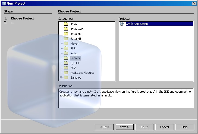Viewport: 198px width, 134px height.
Task: Click the NetBeans Modules folder icon
Action: [x=66, y=73]
